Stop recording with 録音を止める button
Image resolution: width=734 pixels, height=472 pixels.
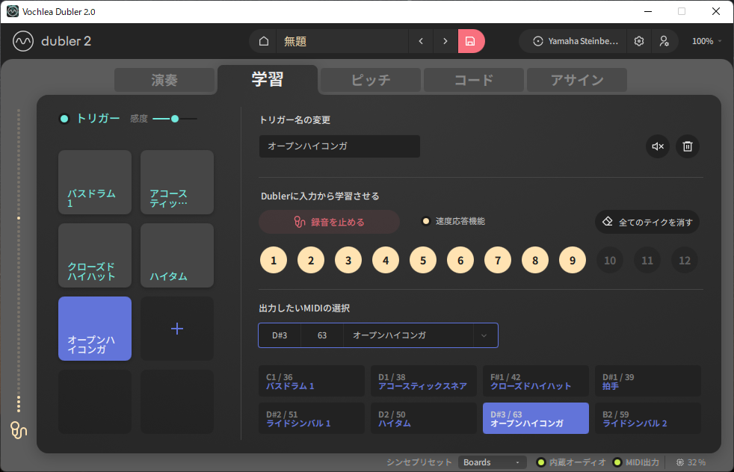click(x=329, y=222)
